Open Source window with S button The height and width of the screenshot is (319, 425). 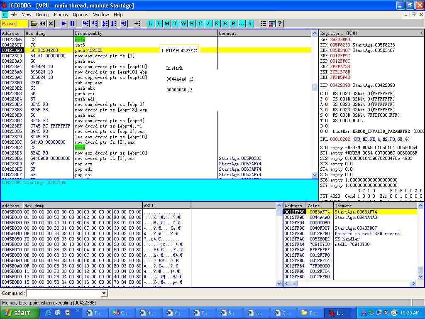pyautogui.click(x=250, y=24)
